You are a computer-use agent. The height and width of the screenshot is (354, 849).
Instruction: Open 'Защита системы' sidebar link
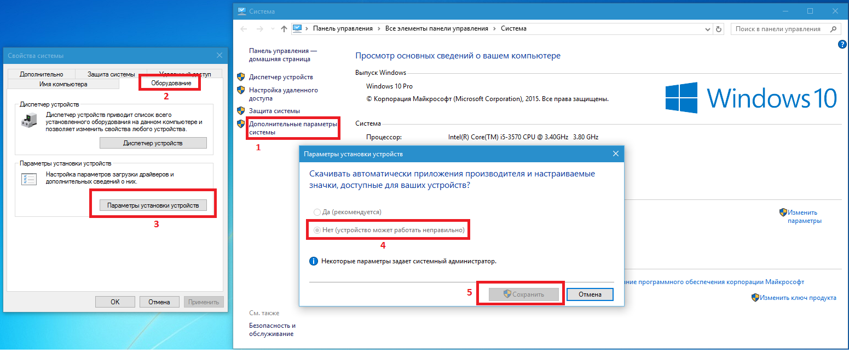tap(274, 111)
